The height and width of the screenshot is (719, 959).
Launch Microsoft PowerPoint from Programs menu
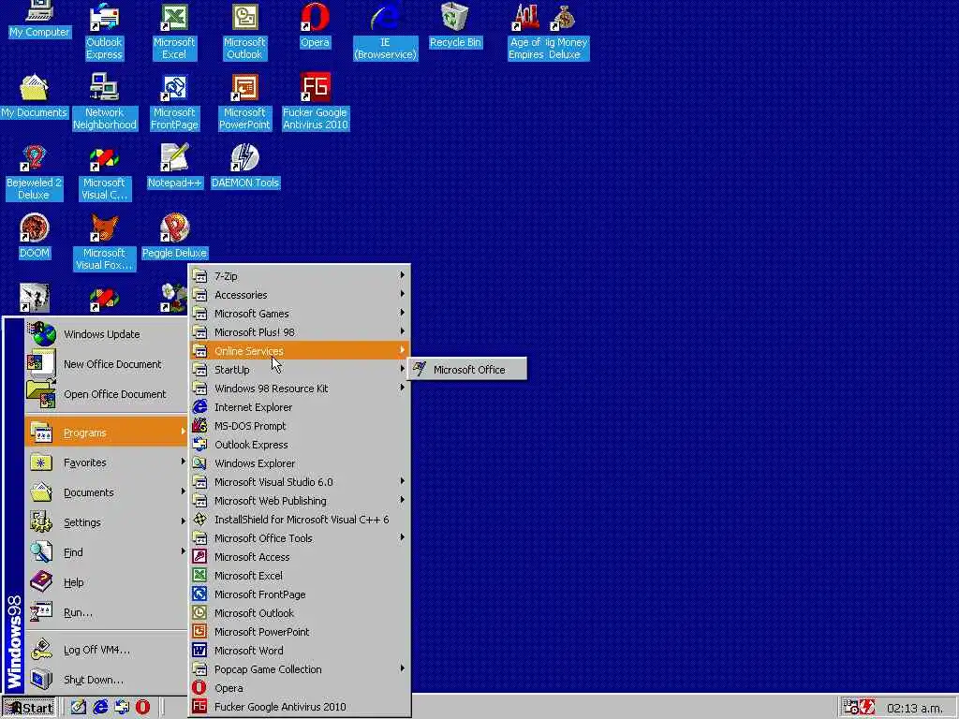299,632
